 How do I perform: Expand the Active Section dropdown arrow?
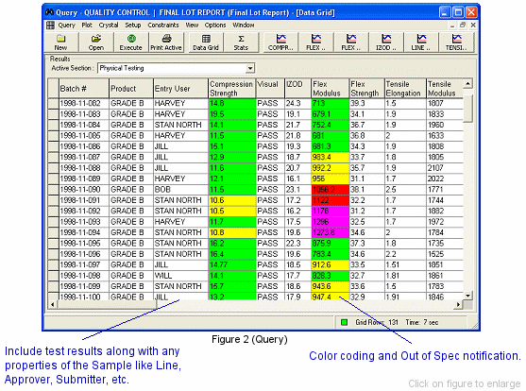click(x=250, y=68)
